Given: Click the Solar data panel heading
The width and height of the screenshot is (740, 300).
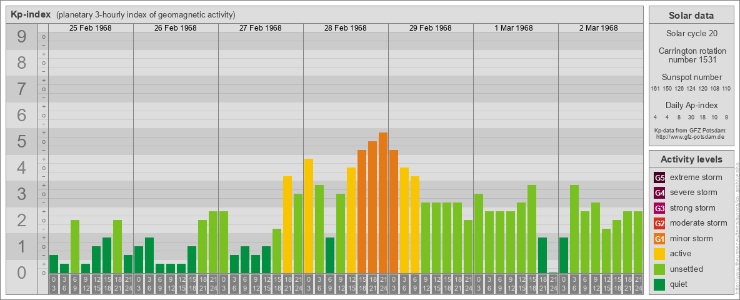Looking at the screenshot, I should click(691, 16).
